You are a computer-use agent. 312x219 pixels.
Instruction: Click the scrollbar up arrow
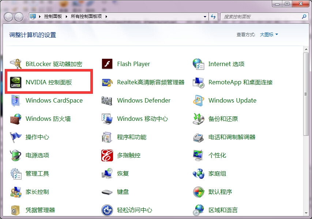tap(306, 49)
